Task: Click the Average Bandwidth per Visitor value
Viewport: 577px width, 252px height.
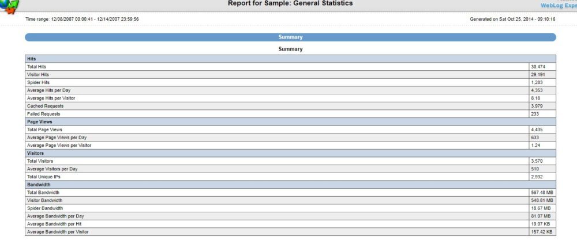Action: point(541,231)
